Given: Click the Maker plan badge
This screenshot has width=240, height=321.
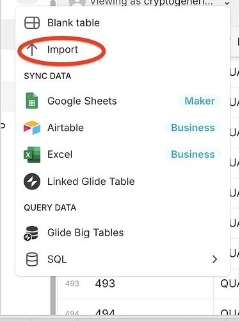Looking at the screenshot, I should tap(200, 101).
